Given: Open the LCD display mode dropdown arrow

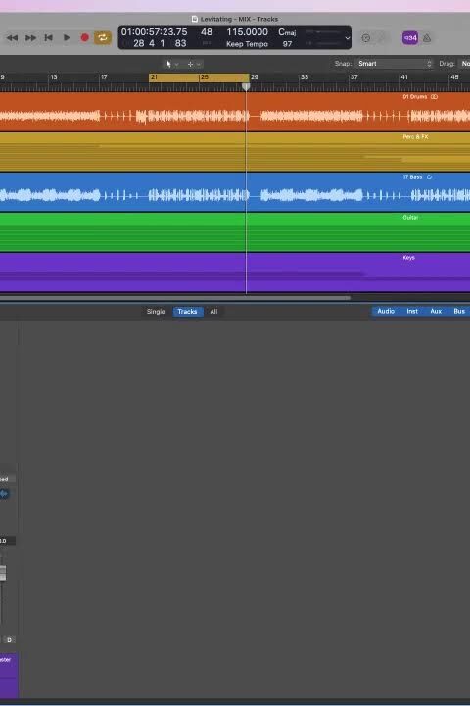Looking at the screenshot, I should coord(348,38).
